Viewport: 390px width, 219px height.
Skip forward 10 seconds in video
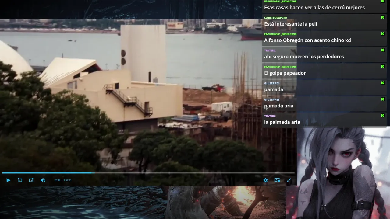[x=31, y=180]
